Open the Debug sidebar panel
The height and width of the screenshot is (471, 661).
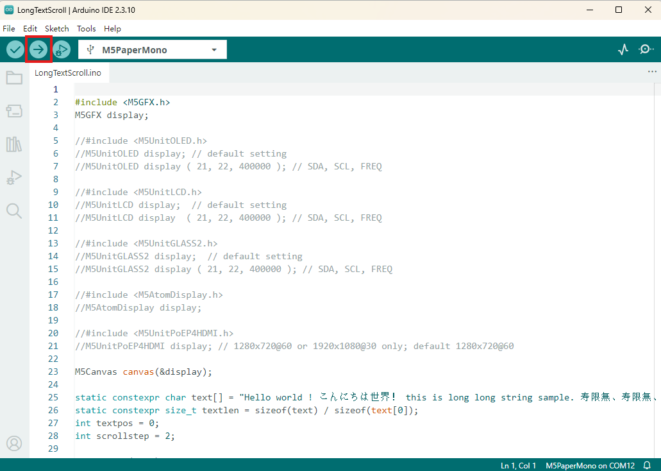(14, 177)
